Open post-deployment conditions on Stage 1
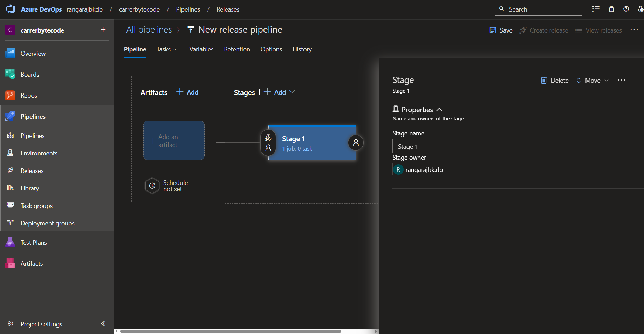The width and height of the screenshot is (644, 334). tap(356, 142)
